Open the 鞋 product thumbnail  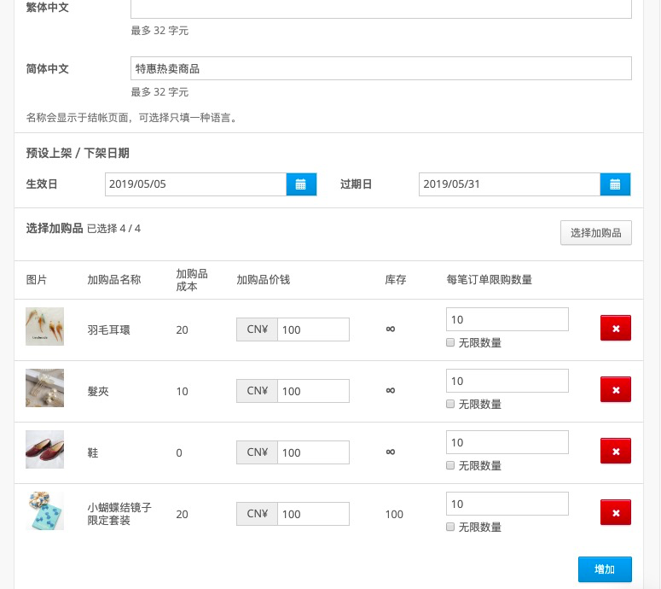tap(44, 449)
